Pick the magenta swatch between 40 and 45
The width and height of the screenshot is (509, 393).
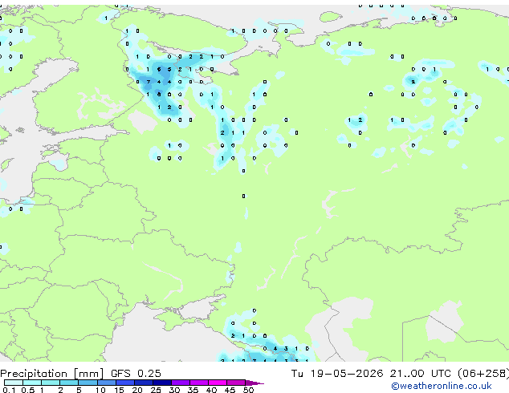(x=218, y=383)
